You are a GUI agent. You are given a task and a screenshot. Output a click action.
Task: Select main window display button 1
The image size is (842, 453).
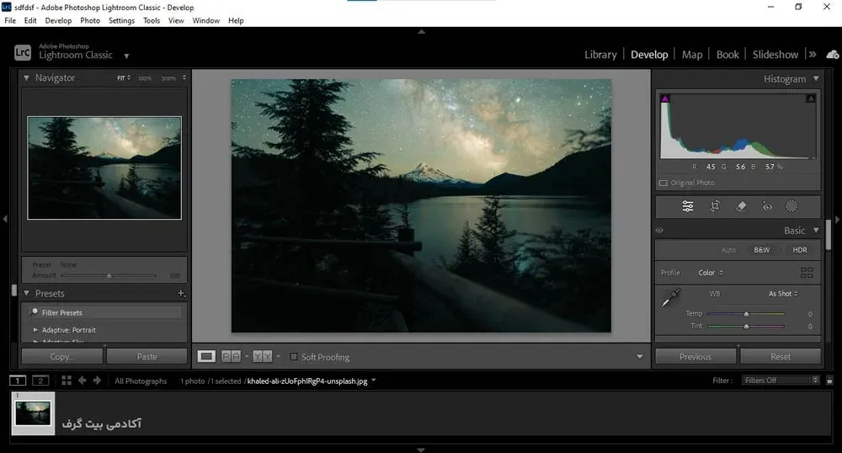(18, 381)
